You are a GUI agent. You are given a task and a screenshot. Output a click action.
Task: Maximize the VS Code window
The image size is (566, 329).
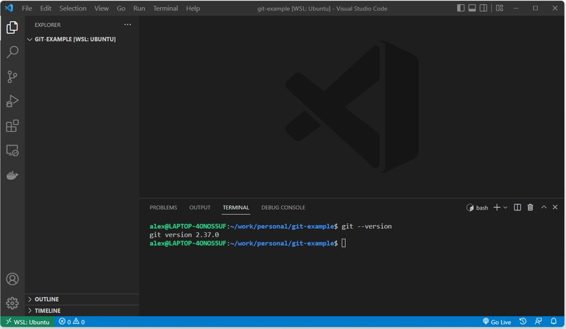(536, 8)
